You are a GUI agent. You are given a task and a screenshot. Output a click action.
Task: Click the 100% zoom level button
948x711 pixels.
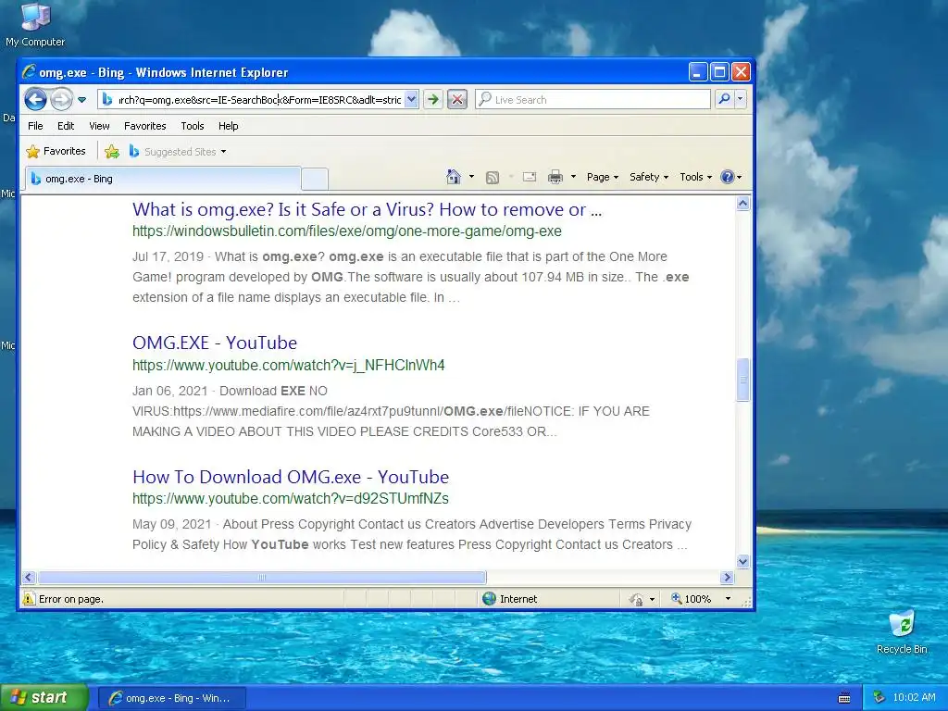point(691,599)
